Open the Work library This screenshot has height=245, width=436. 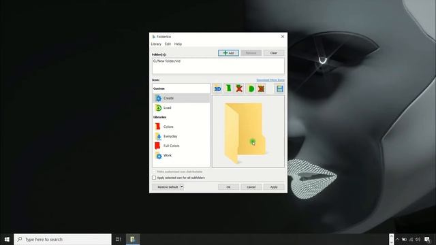pos(181,156)
